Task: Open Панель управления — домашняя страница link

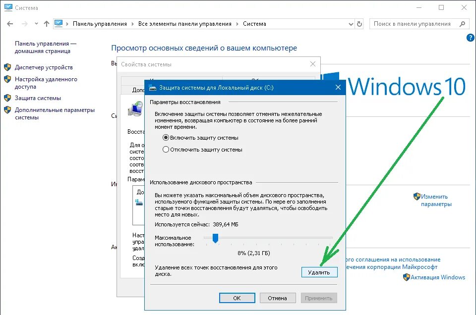Action: 45,47
